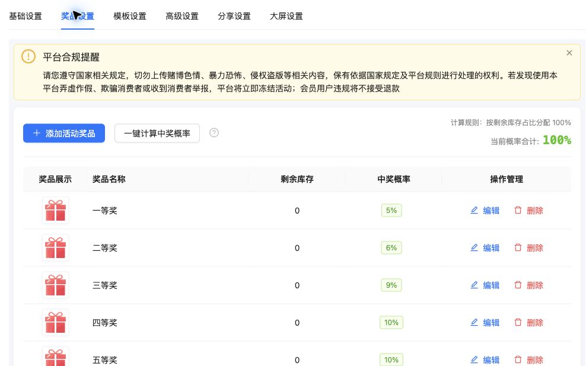The image size is (586, 366).
Task: Click 一键计算中奖概率 button
Action: (x=157, y=133)
